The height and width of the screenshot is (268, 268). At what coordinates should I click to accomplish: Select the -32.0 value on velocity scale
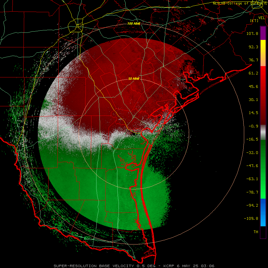(252, 153)
